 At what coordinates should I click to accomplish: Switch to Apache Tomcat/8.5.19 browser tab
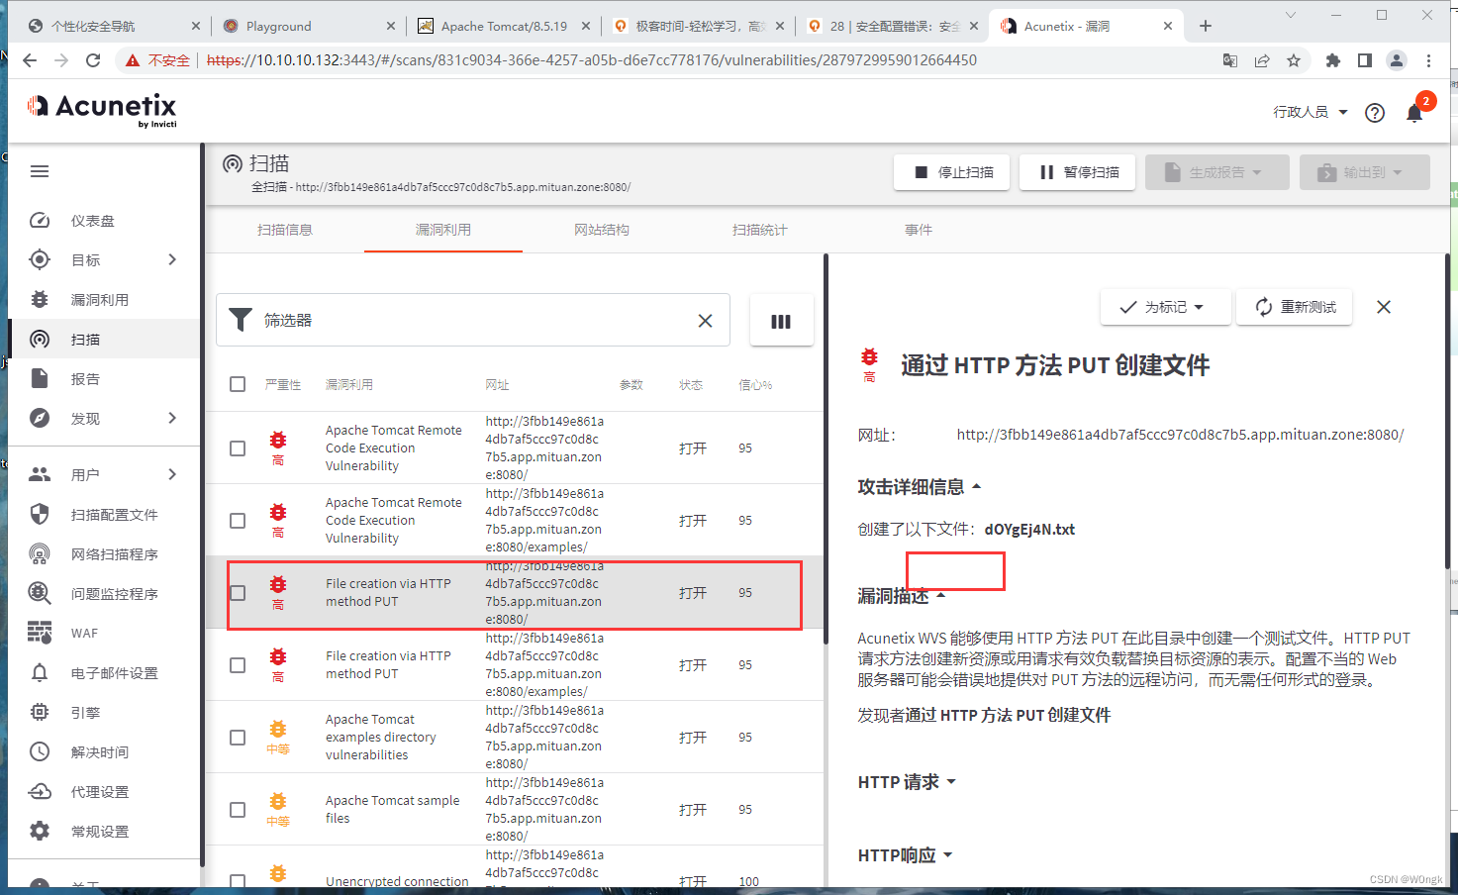click(x=504, y=26)
